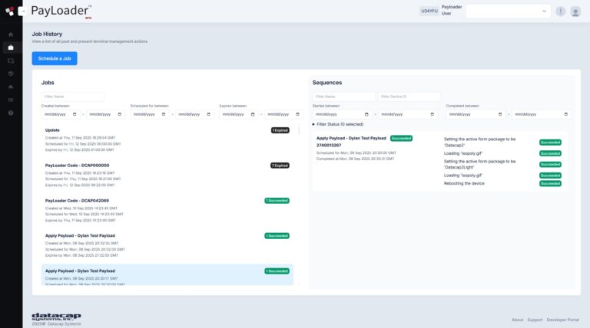Viewport: 590px width, 328px height.
Task: Open the package box sidebar icon
Action: [x=11, y=74]
